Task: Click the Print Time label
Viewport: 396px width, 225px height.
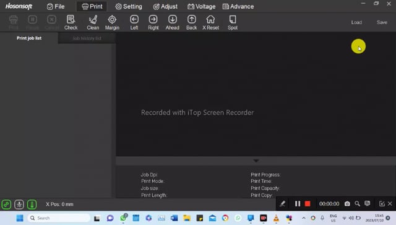Action: [x=261, y=181]
